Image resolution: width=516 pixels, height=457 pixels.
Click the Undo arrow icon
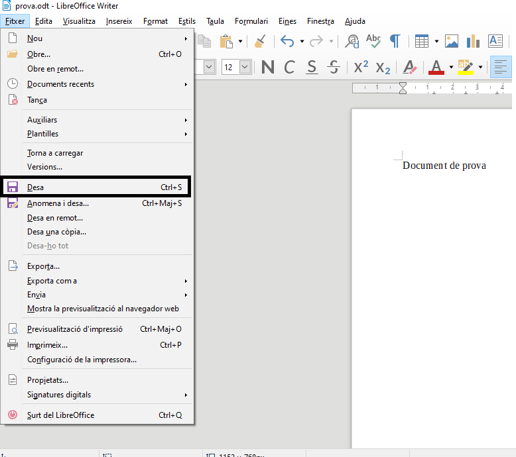pos(287,42)
